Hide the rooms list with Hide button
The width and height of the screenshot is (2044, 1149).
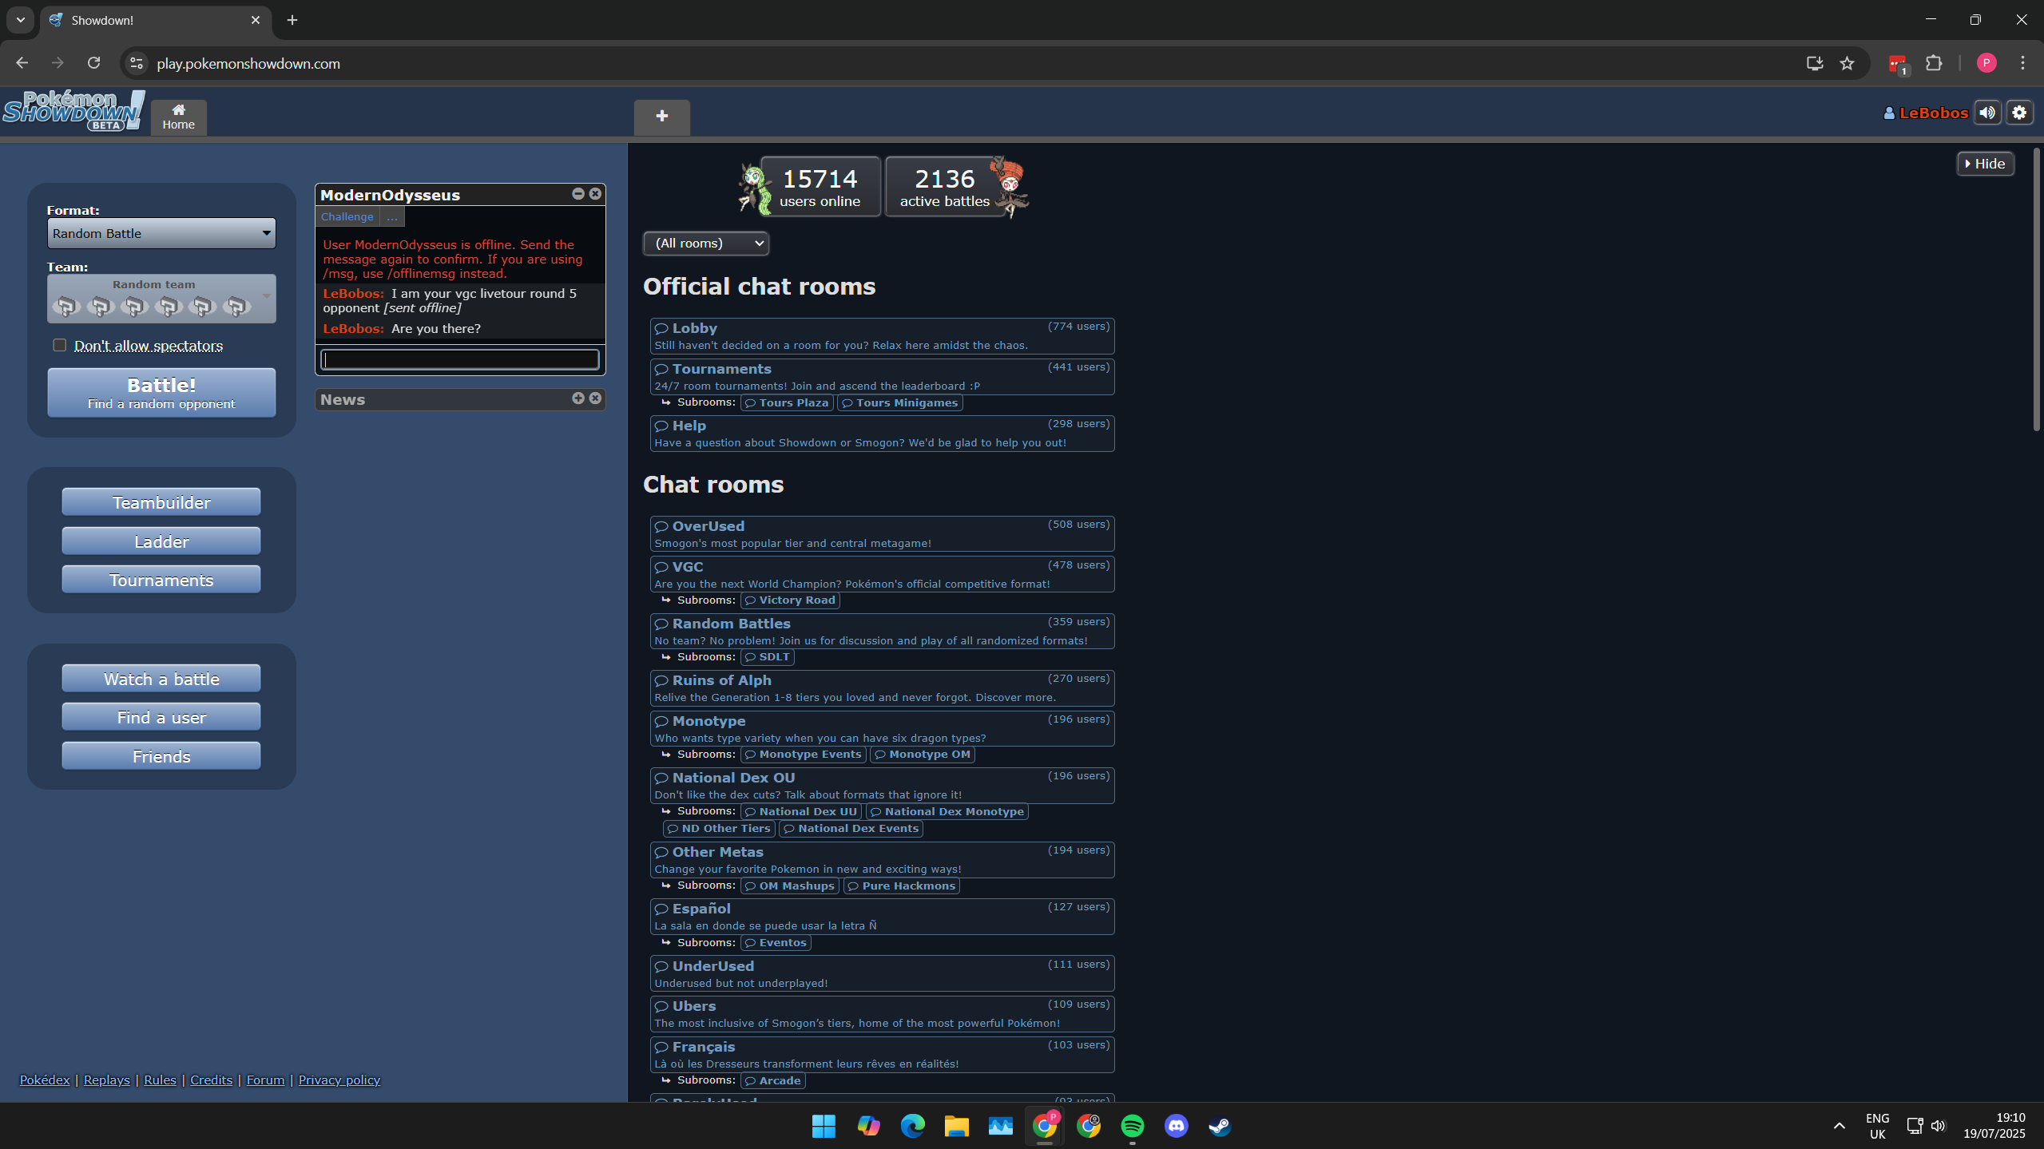pos(1985,164)
